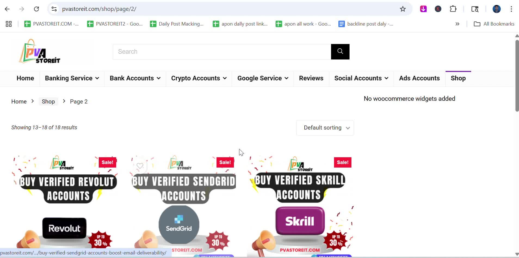
Task: Add SendGrid product to wishlist heart
Action: (x=140, y=166)
